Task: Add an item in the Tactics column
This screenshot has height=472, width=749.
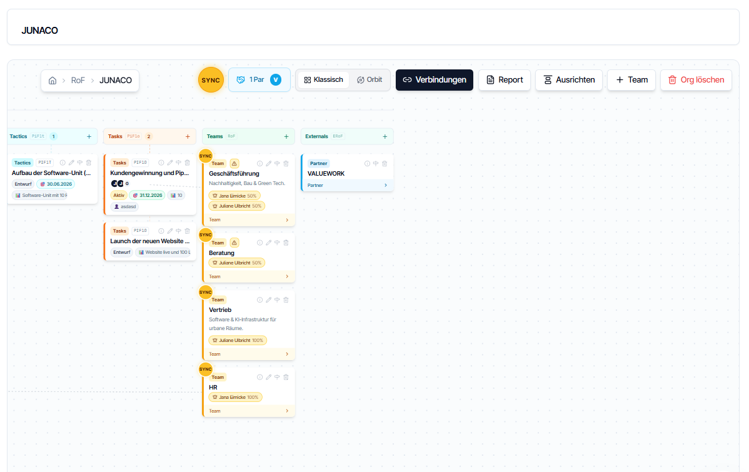Action: [x=89, y=137]
